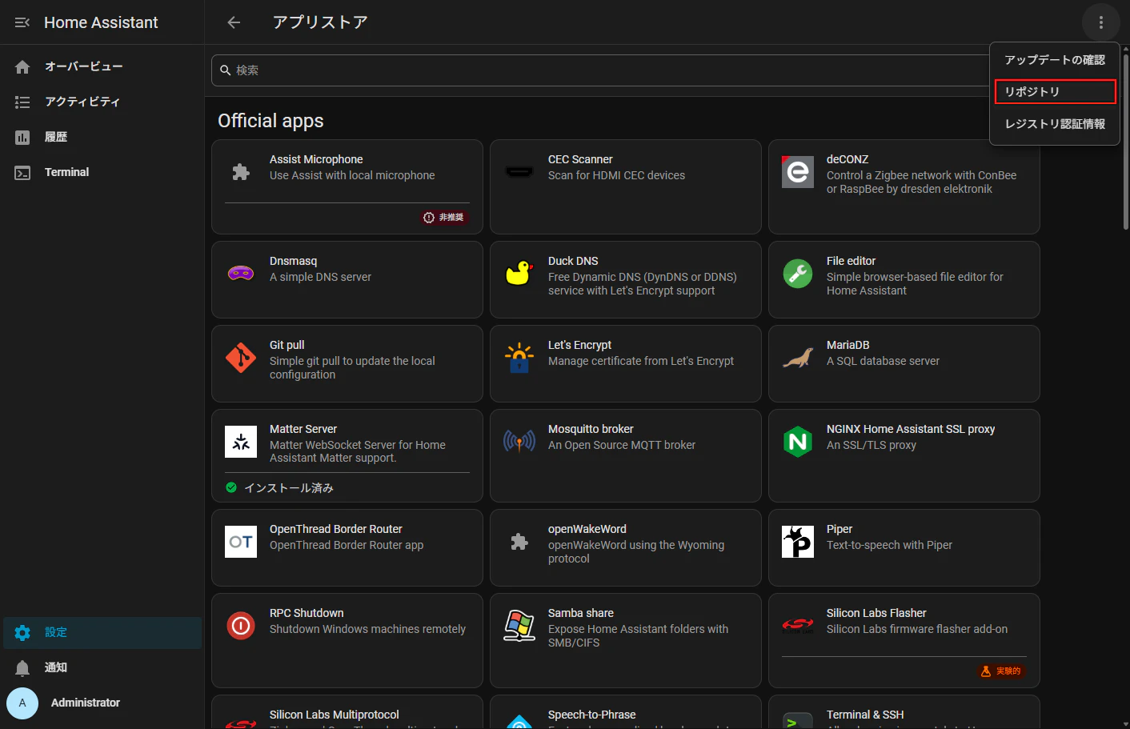Open 履歴 in the sidebar

[x=102, y=137]
